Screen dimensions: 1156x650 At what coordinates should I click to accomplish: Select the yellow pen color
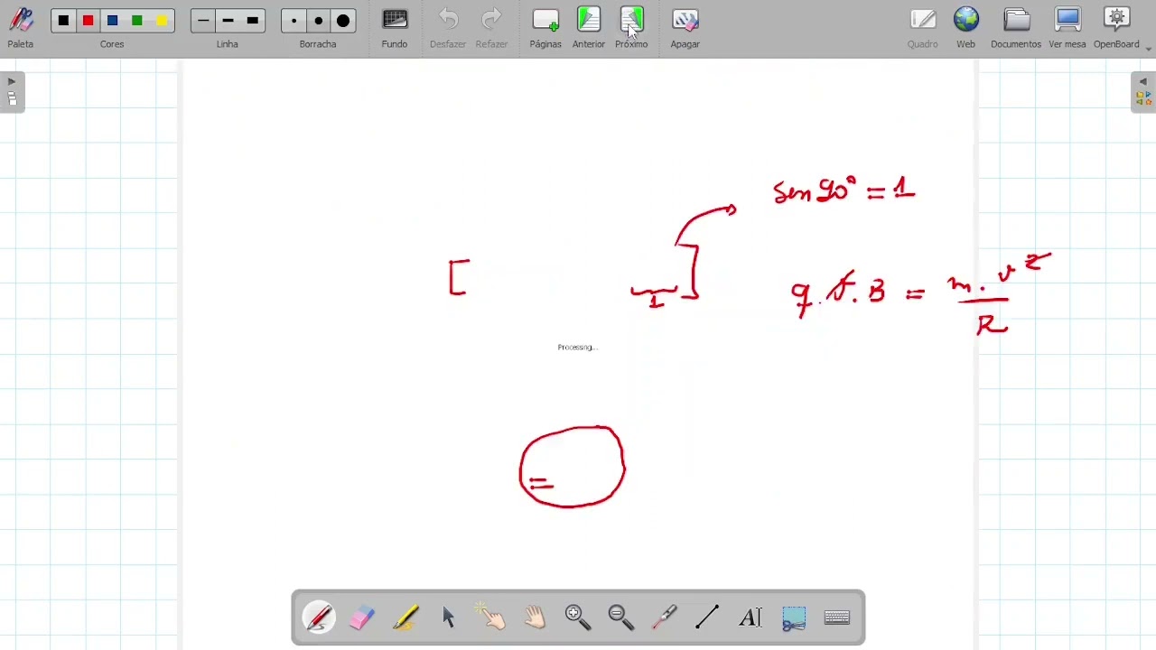click(x=161, y=21)
